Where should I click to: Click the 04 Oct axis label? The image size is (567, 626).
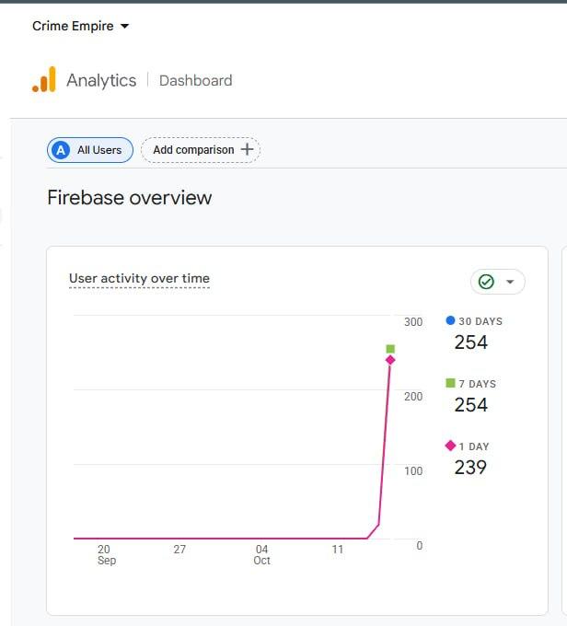click(262, 554)
